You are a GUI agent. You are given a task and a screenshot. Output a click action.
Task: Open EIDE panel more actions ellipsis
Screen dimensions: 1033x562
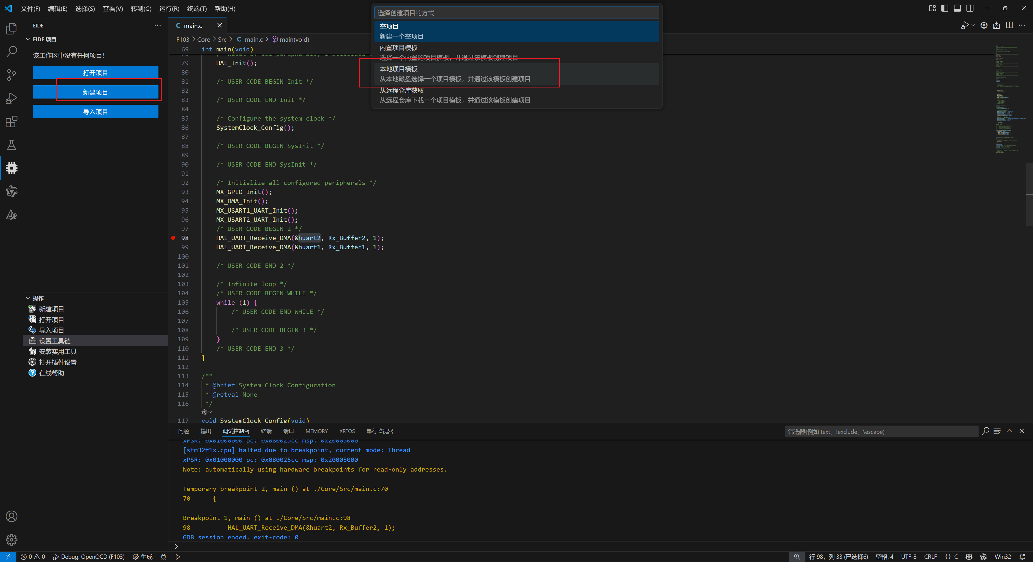coord(158,25)
